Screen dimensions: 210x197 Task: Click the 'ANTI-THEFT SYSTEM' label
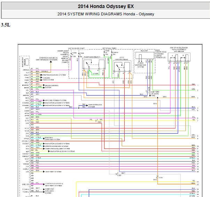tap(53, 172)
